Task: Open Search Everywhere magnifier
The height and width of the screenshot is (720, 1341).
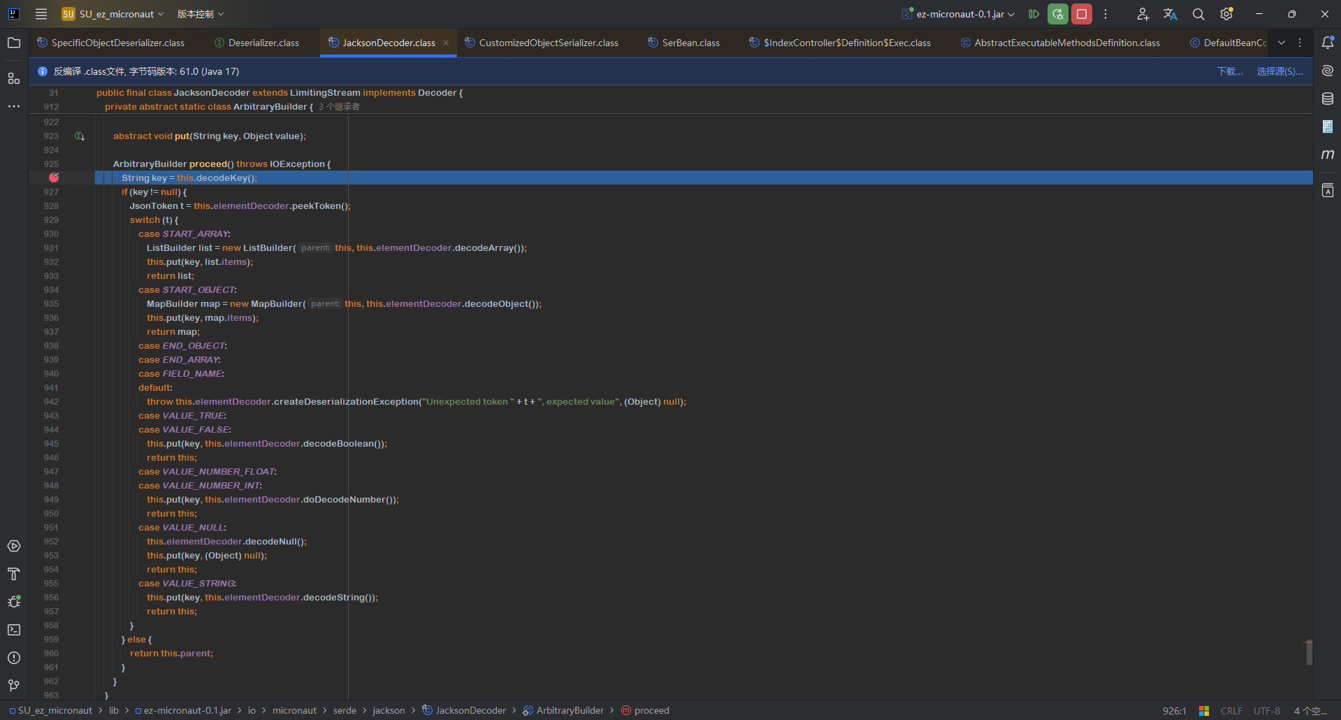Action: click(x=1198, y=14)
